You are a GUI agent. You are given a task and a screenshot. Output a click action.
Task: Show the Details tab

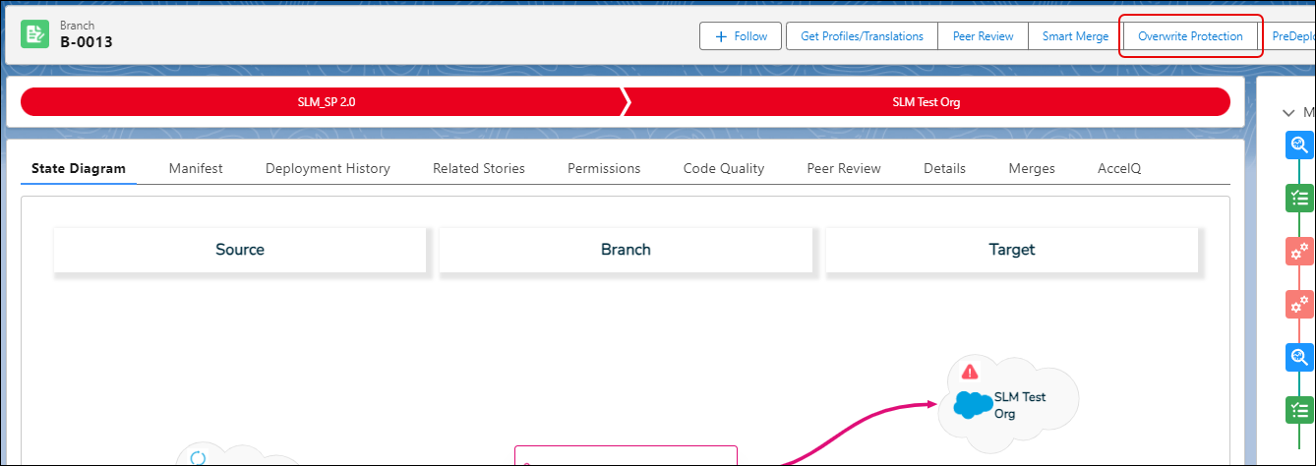point(944,168)
